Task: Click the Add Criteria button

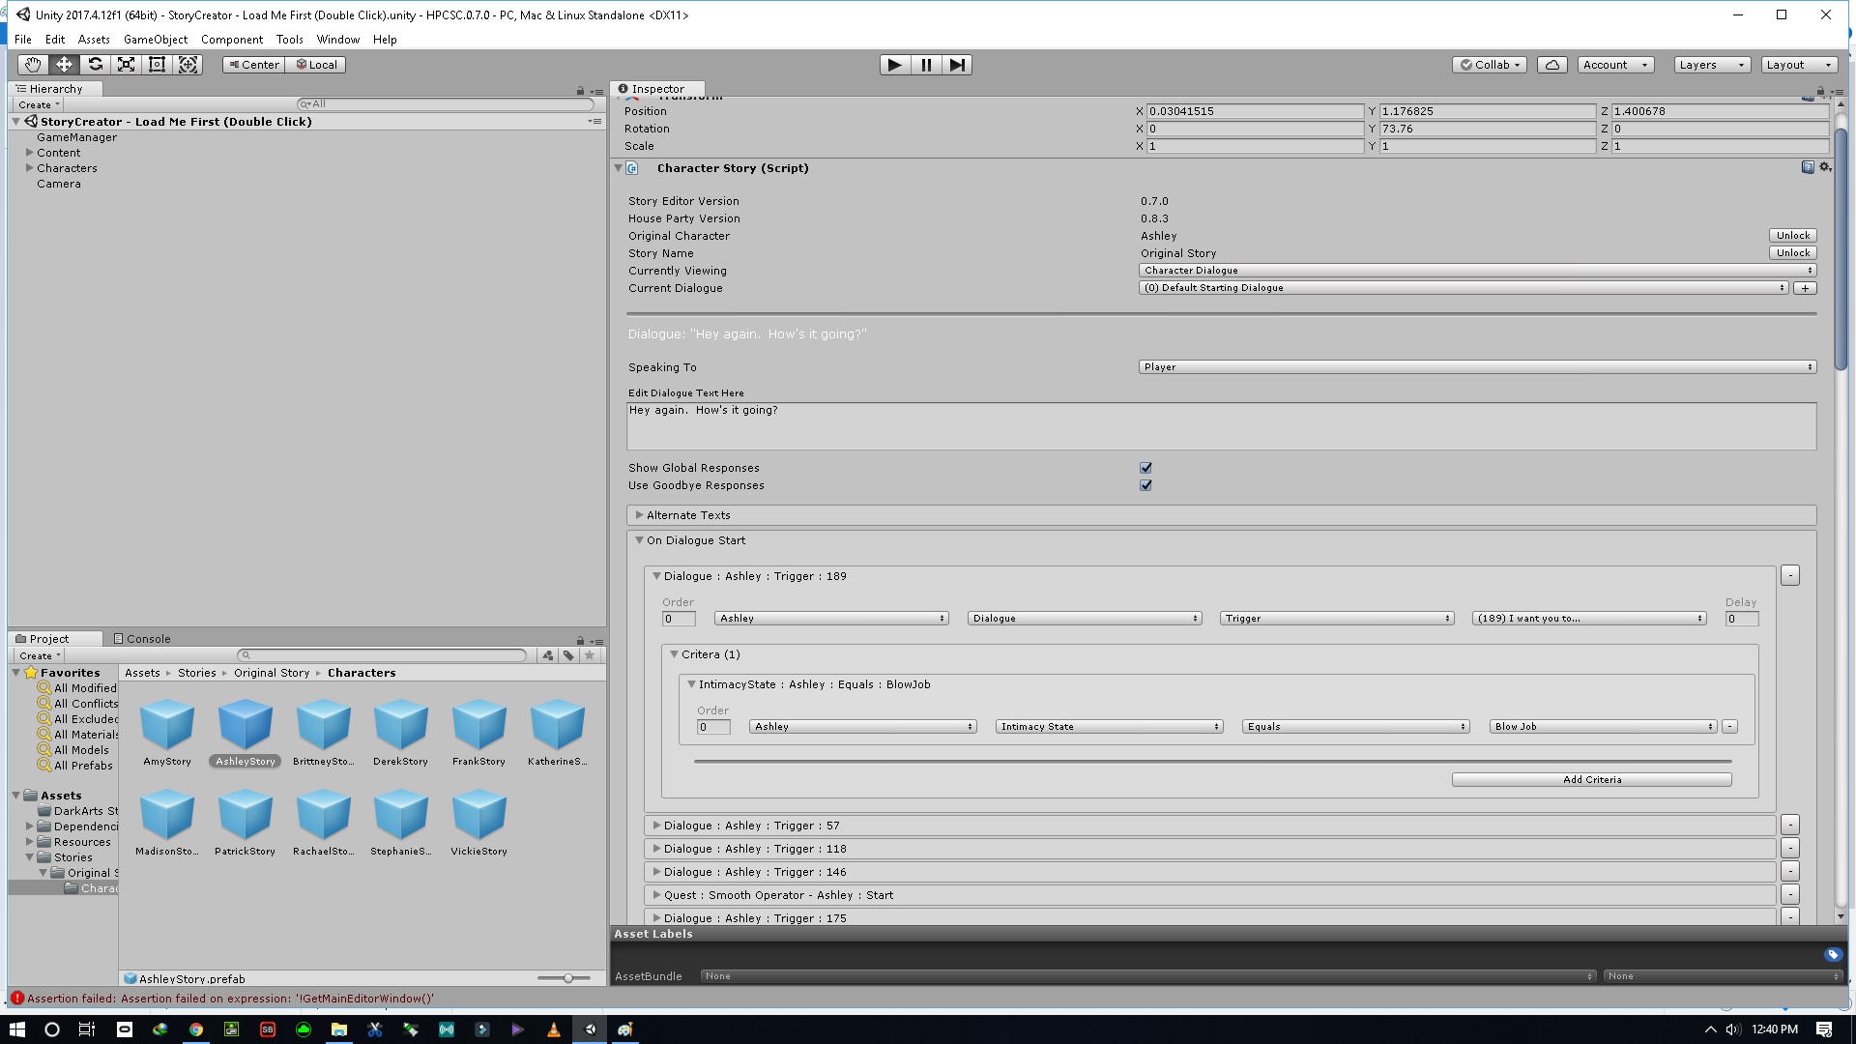Action: pyautogui.click(x=1591, y=780)
